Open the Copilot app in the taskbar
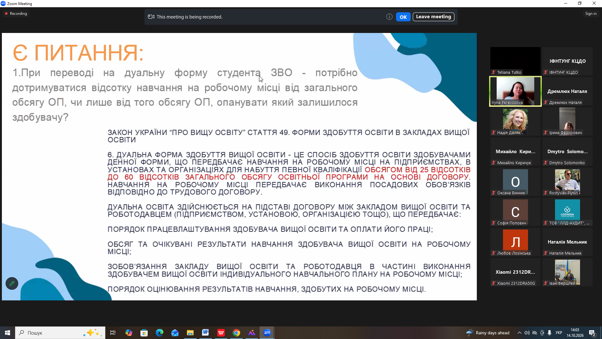 point(129,333)
